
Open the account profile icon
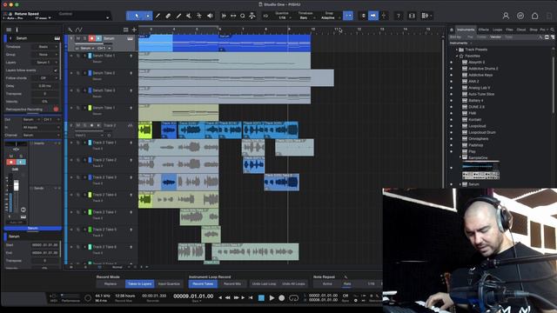tap(506, 16)
